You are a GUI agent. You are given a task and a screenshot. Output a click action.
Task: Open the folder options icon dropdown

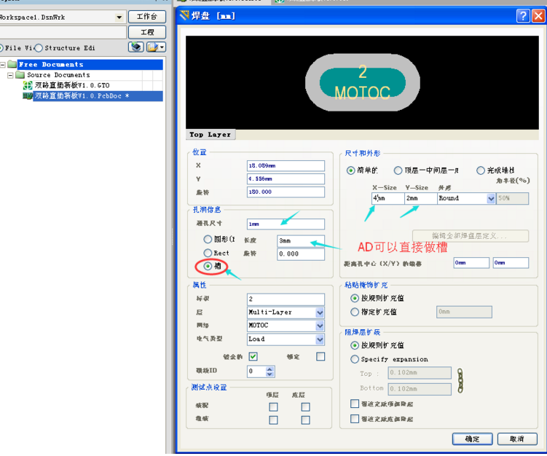156,47
